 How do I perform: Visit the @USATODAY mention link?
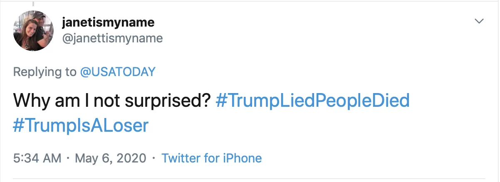click(x=117, y=72)
